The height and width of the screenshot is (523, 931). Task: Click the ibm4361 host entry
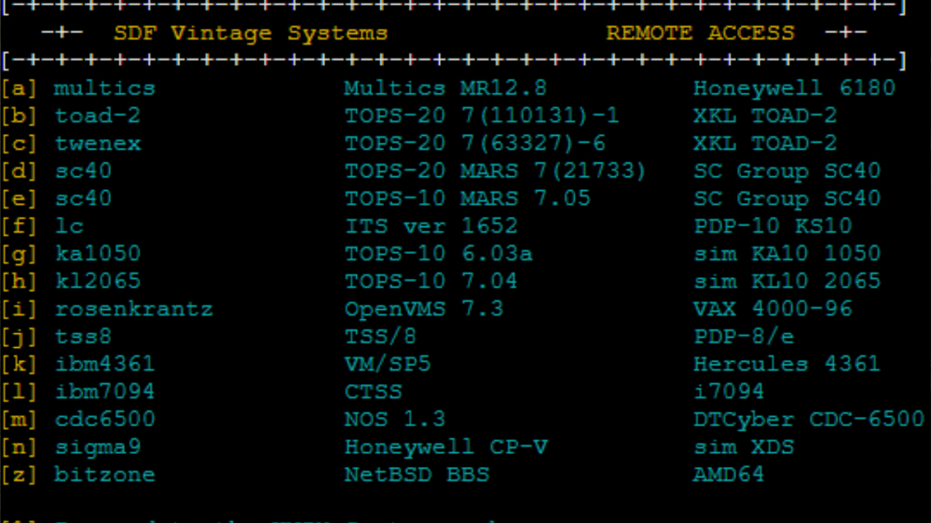(104, 364)
